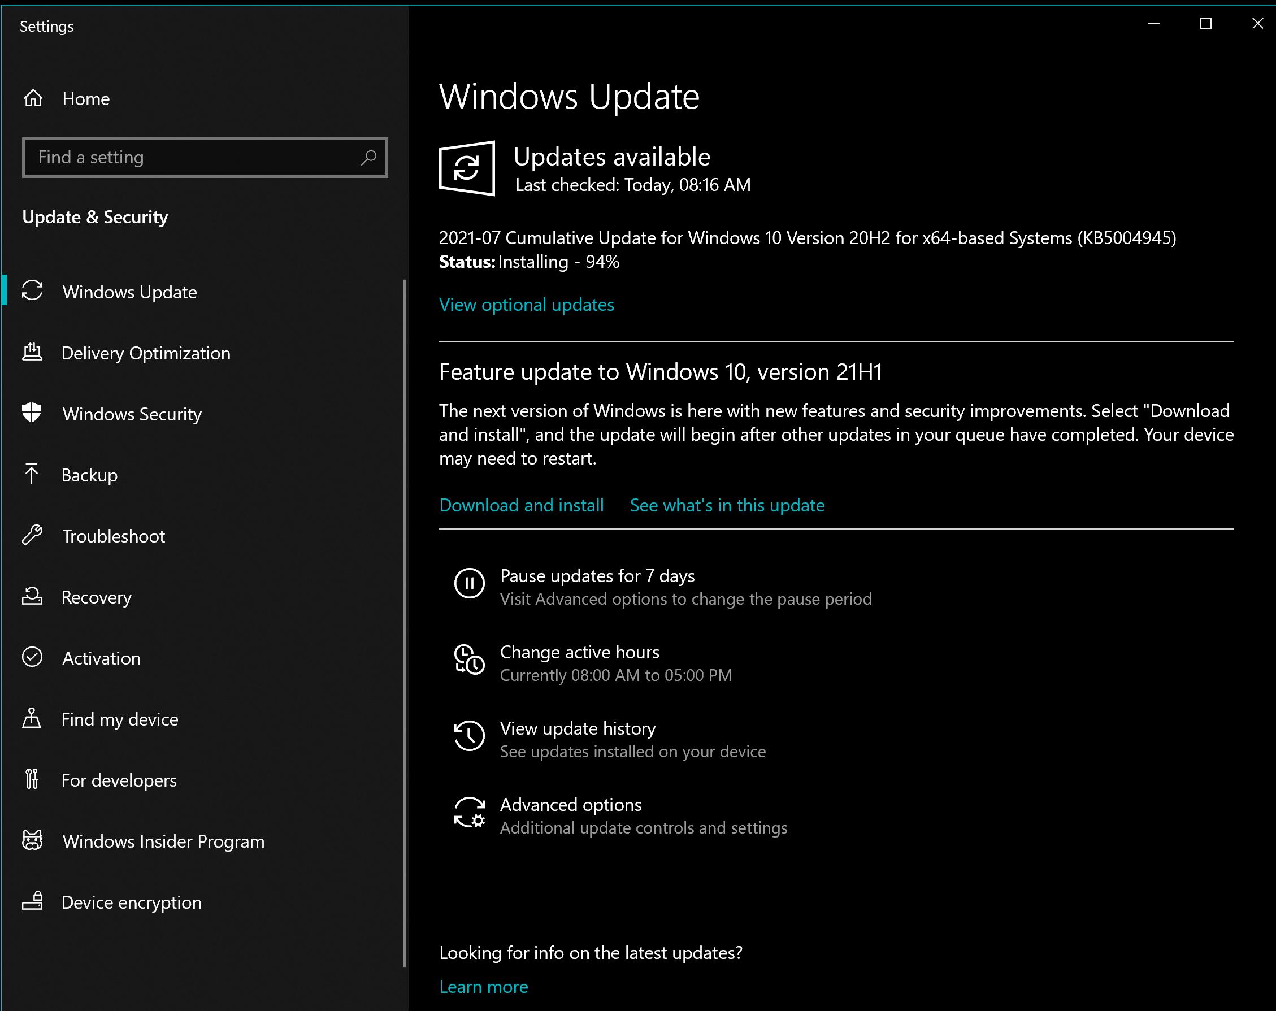The image size is (1276, 1011).
Task: Open the Backup settings page
Action: pos(89,475)
